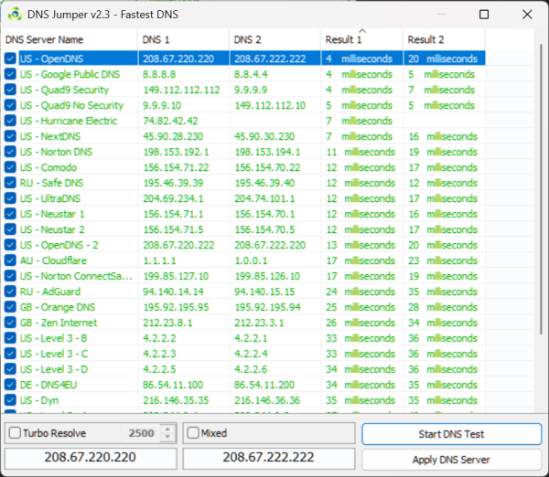Sort by the Result 1 column header
The width and height of the screenshot is (549, 477).
[x=361, y=39]
